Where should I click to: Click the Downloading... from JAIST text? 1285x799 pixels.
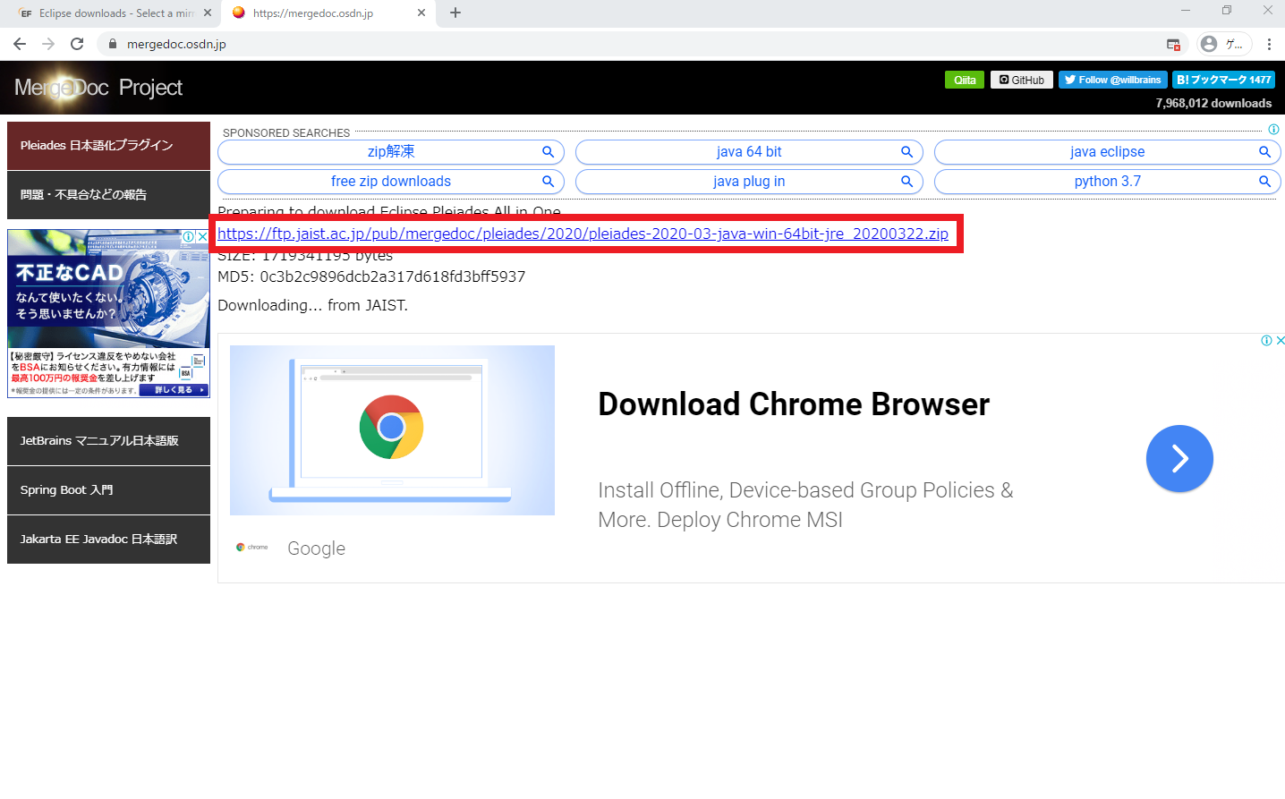[312, 305]
